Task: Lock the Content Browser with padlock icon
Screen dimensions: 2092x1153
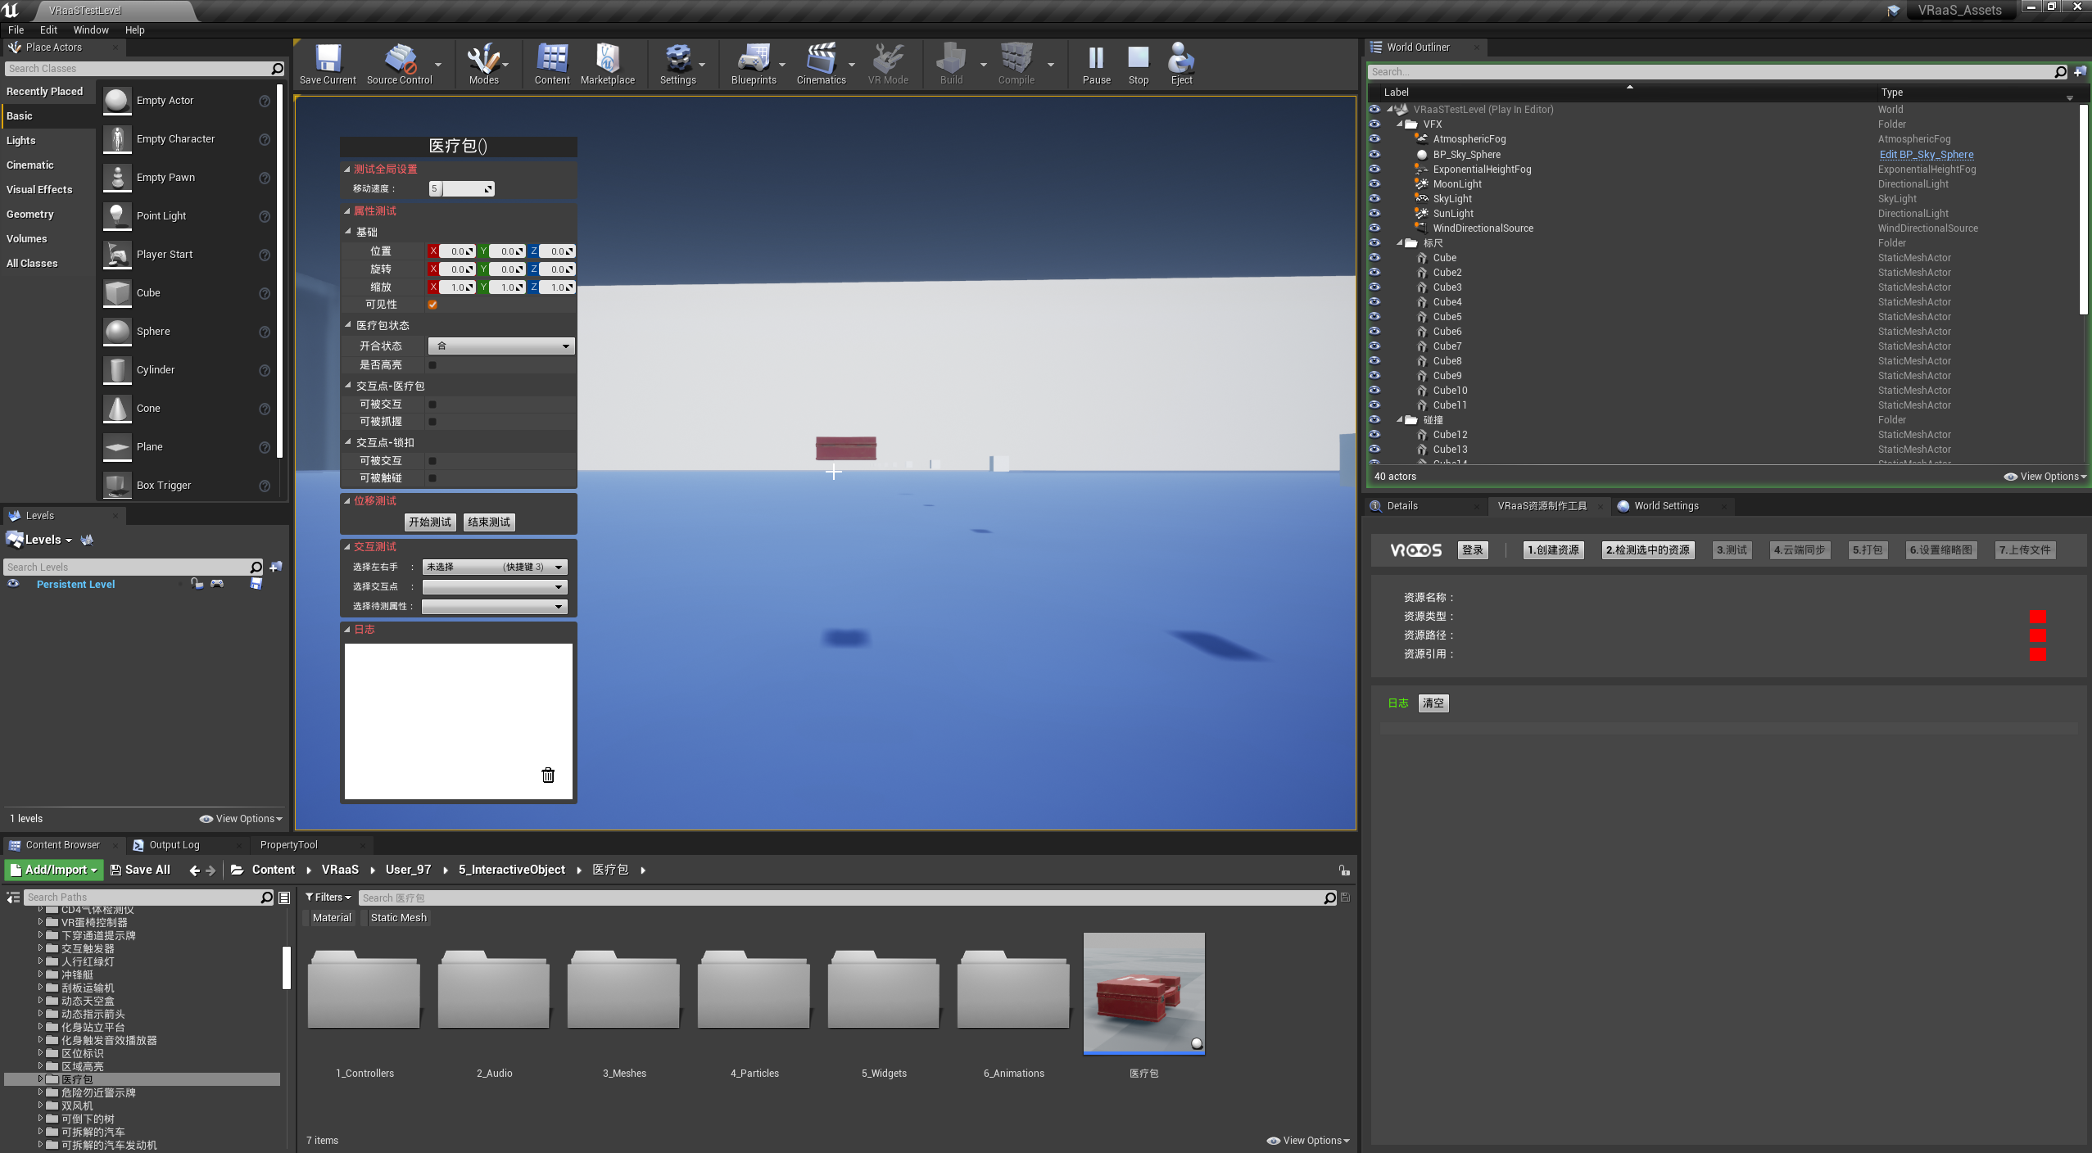Action: [x=1343, y=870]
